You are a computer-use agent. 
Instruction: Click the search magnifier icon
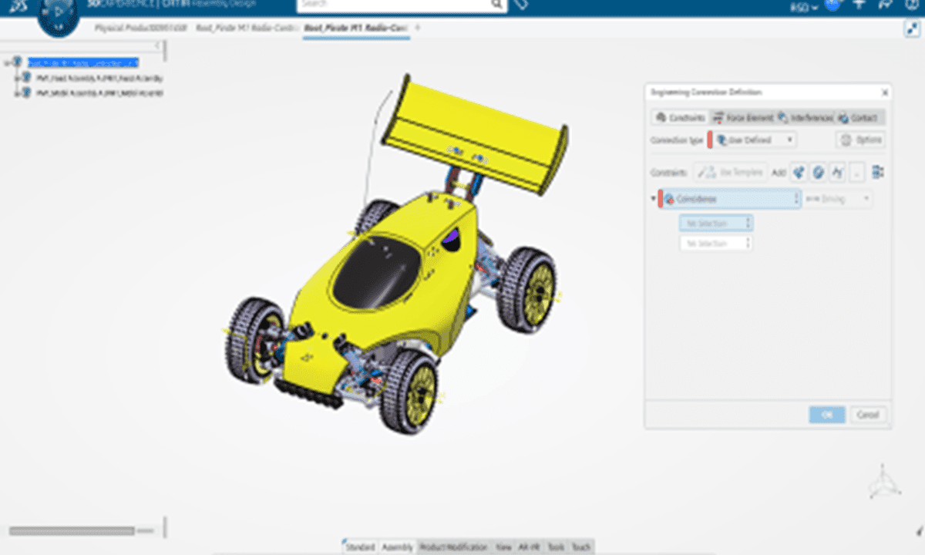click(497, 5)
